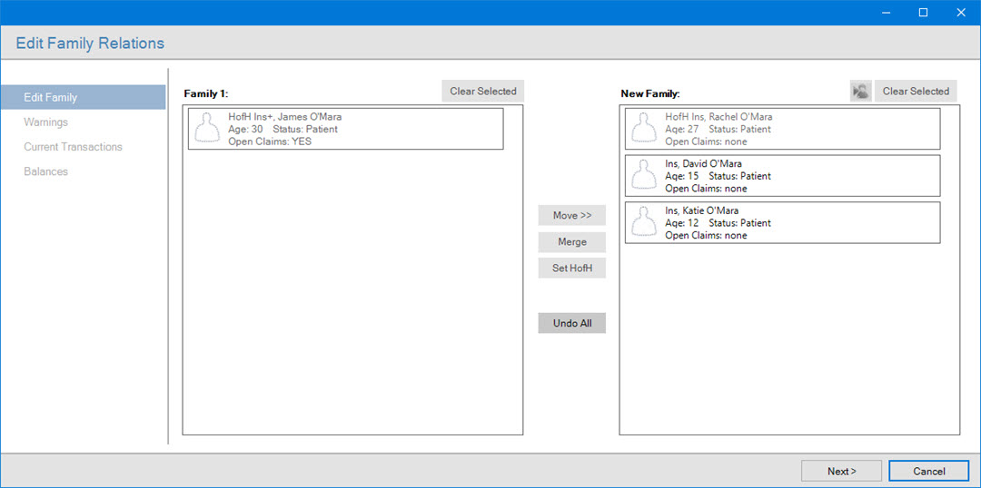Go to Current Transactions in sidebar
Image resolution: width=981 pixels, height=488 pixels.
(x=74, y=147)
